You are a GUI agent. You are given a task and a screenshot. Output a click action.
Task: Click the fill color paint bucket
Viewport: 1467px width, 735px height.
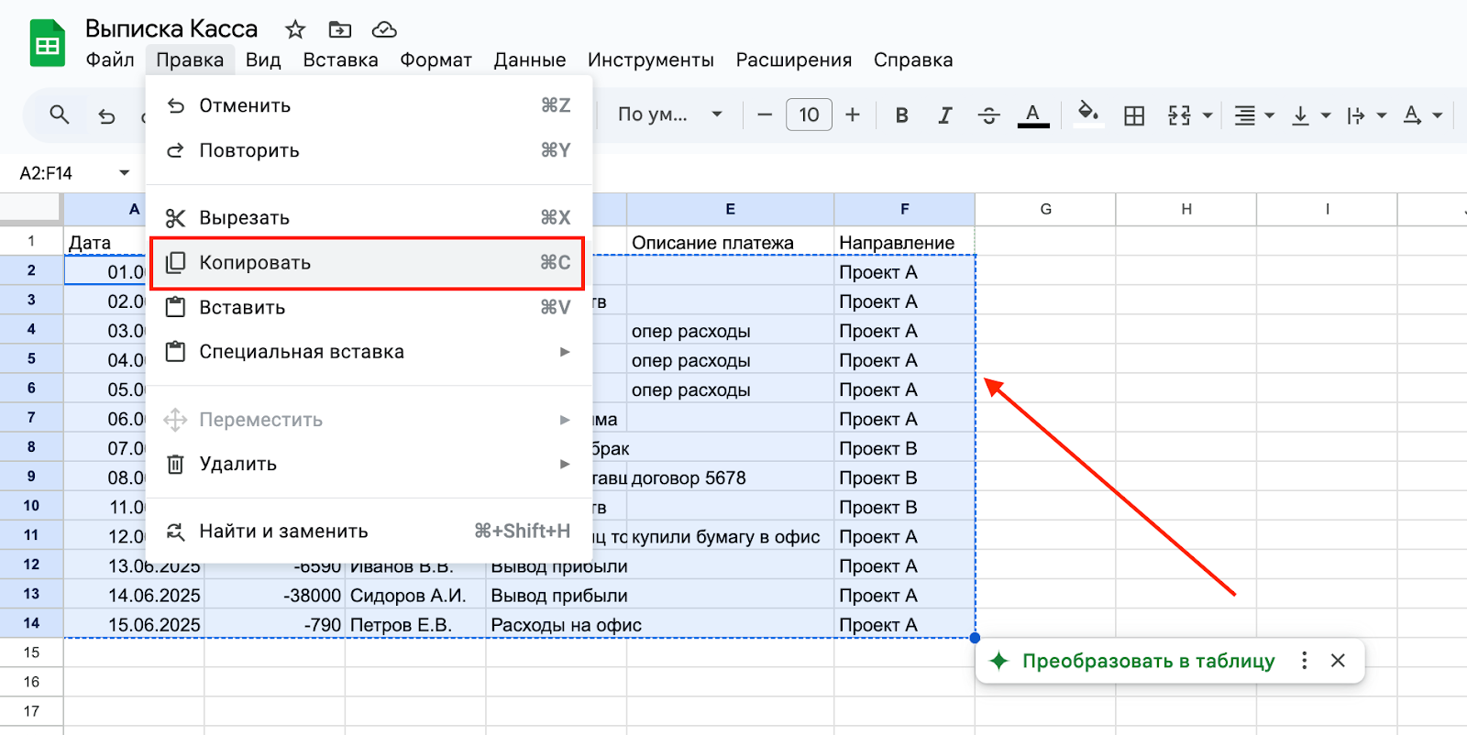[x=1087, y=115]
